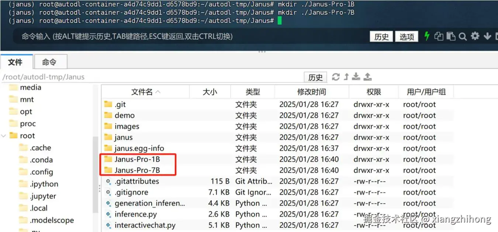This screenshot has height=232, width=498.
Task: Select the root folder in tree
Action: coord(27,136)
